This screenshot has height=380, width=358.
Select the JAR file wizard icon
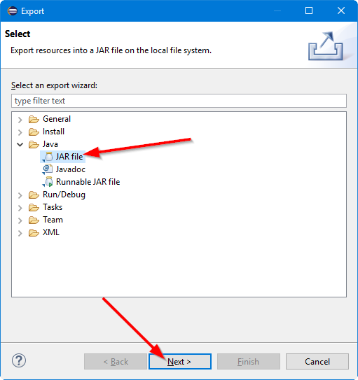coord(48,157)
